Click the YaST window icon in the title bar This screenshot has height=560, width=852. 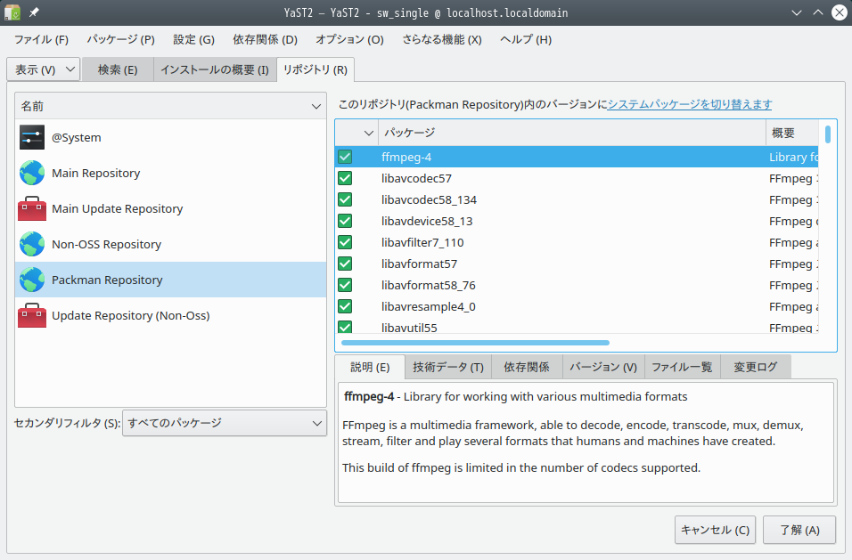click(x=12, y=12)
